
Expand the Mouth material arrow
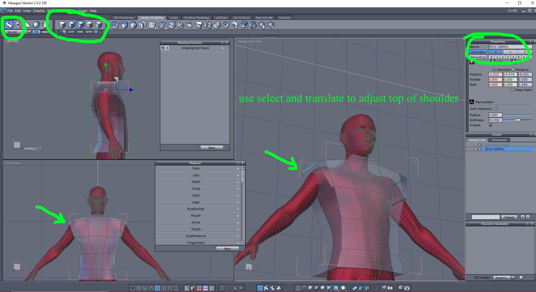click(238, 216)
